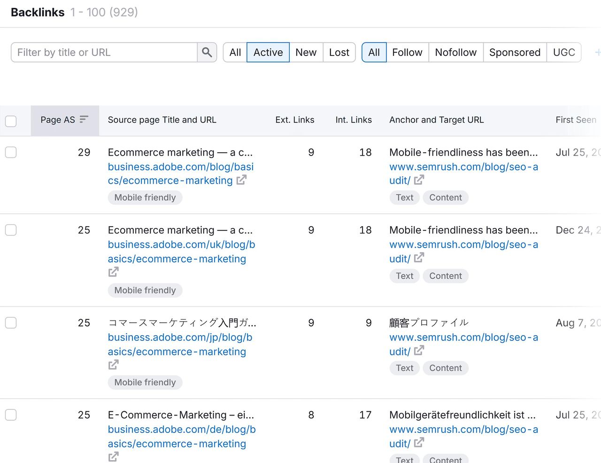Click the Japanese title コマースマーケティング入門ガ...
Viewport: 601px width, 463px height.
tap(182, 322)
